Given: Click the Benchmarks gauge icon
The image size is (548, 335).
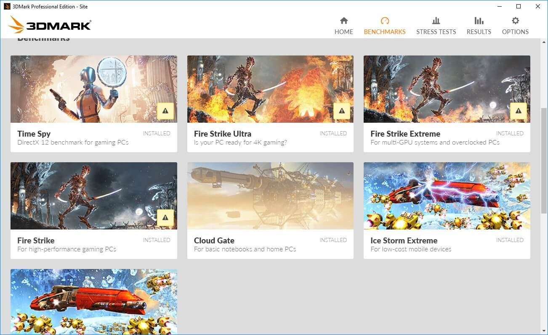Looking at the screenshot, I should (385, 21).
